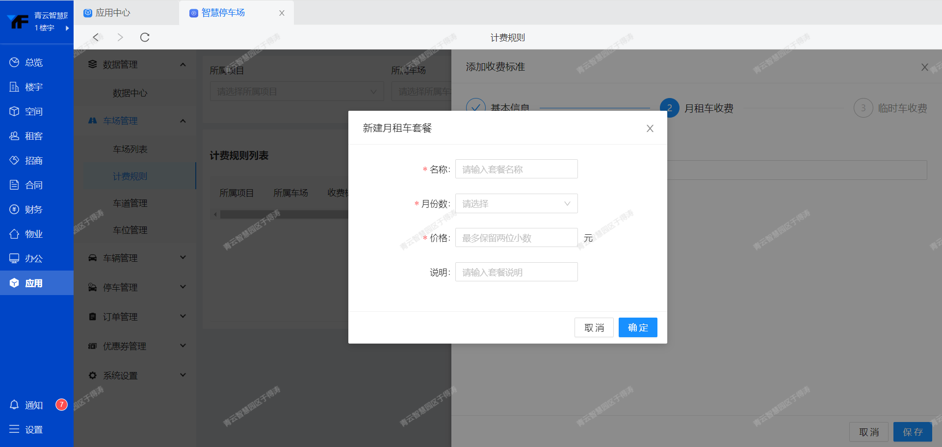This screenshot has width=942, height=447.
Task: Expand the 订单管理 menu section
Action: click(137, 317)
